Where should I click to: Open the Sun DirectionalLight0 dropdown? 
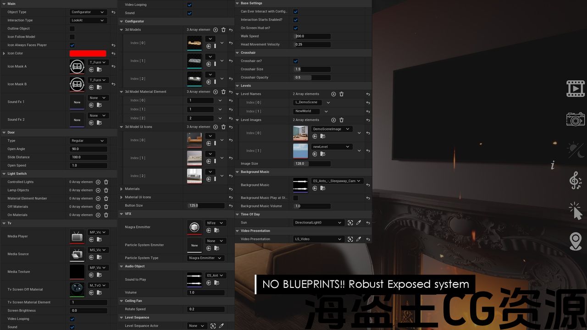pos(318,223)
